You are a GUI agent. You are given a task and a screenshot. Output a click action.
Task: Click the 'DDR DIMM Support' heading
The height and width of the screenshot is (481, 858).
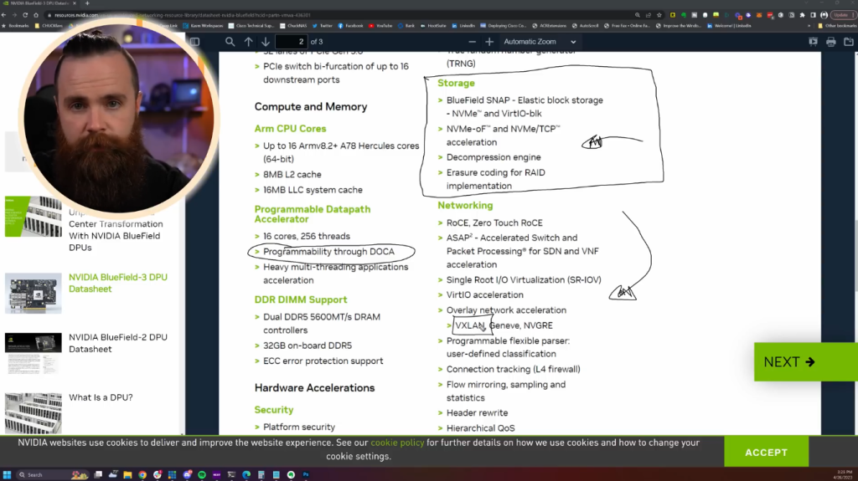pyautogui.click(x=301, y=299)
